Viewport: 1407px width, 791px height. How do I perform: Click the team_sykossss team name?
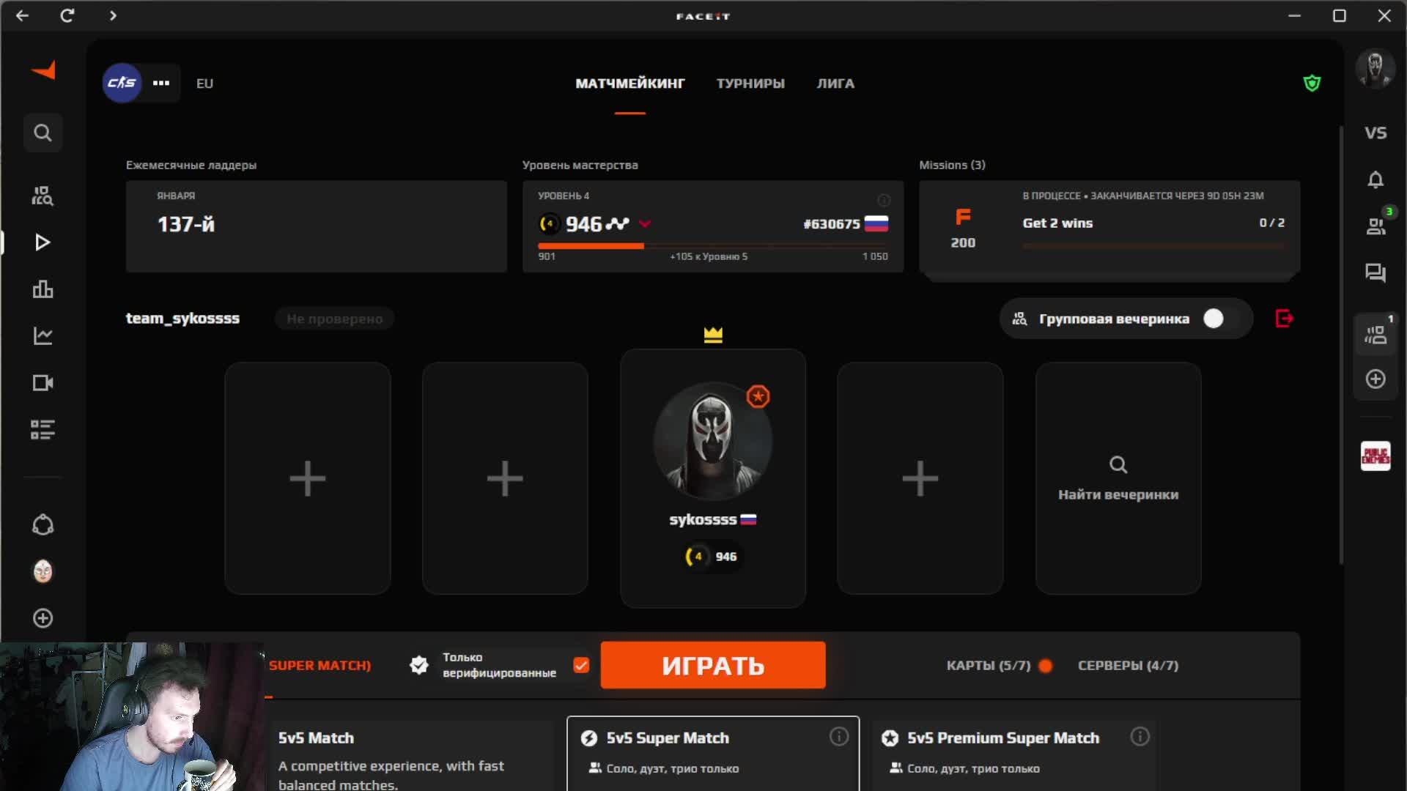click(x=182, y=319)
